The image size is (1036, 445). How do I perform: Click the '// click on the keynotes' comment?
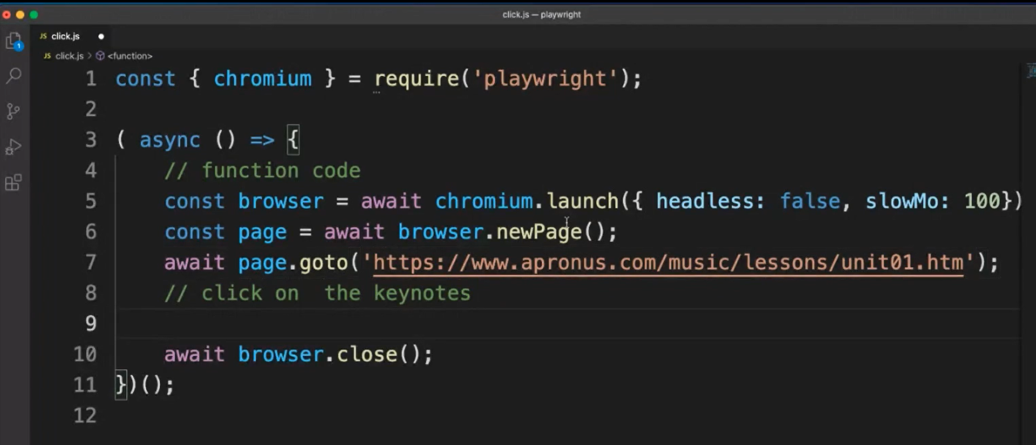click(317, 293)
